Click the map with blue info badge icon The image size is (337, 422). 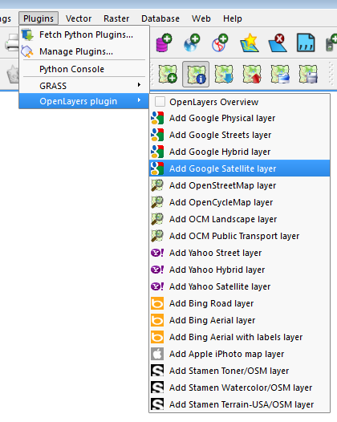(x=196, y=75)
